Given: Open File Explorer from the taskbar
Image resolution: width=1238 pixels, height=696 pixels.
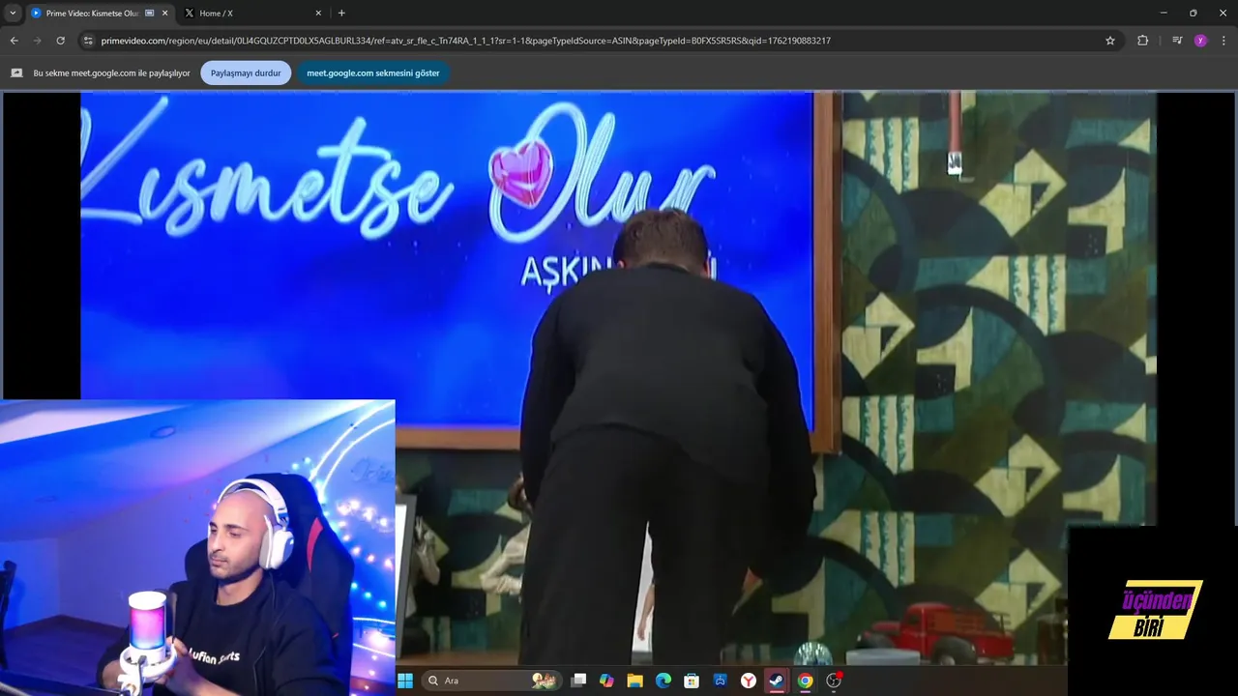Looking at the screenshot, I should tap(634, 681).
